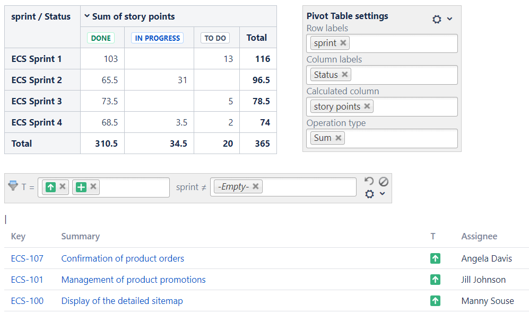Click the clear filters circle-slash icon
Image resolution: width=529 pixels, height=314 pixels.
pyautogui.click(x=383, y=181)
